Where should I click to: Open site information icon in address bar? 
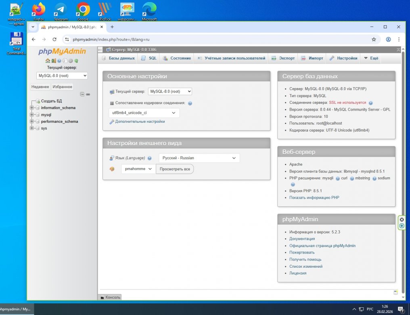click(x=67, y=40)
